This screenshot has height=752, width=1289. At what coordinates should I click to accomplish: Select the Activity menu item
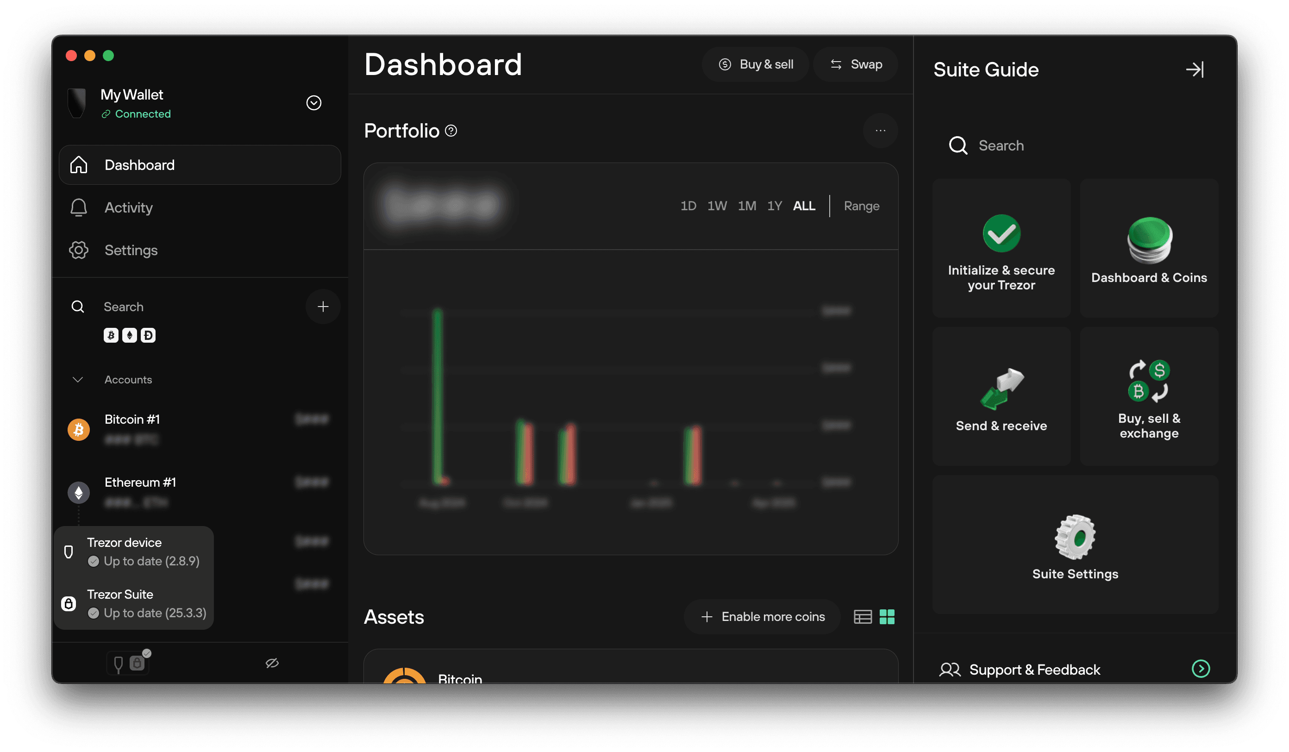pyautogui.click(x=128, y=208)
